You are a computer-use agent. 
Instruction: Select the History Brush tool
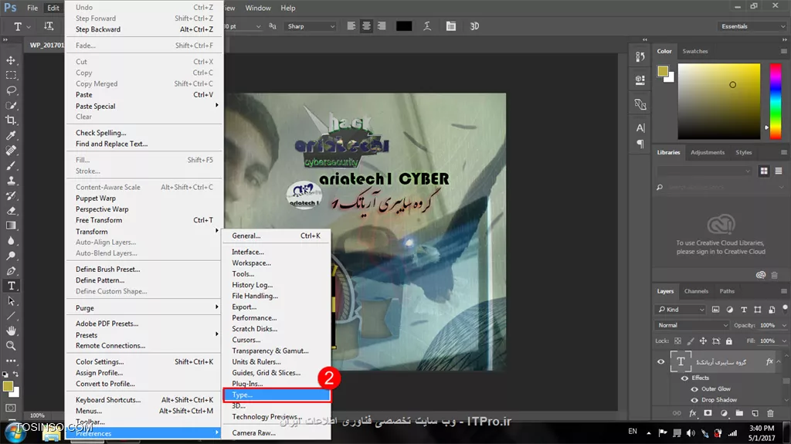(11, 196)
